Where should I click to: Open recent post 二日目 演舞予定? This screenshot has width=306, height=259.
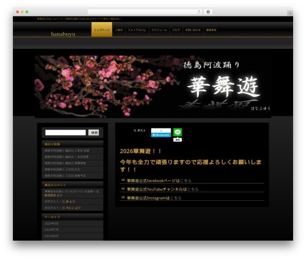(65, 176)
